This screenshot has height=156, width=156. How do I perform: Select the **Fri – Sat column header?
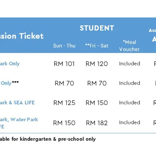pyautogui.click(x=97, y=46)
